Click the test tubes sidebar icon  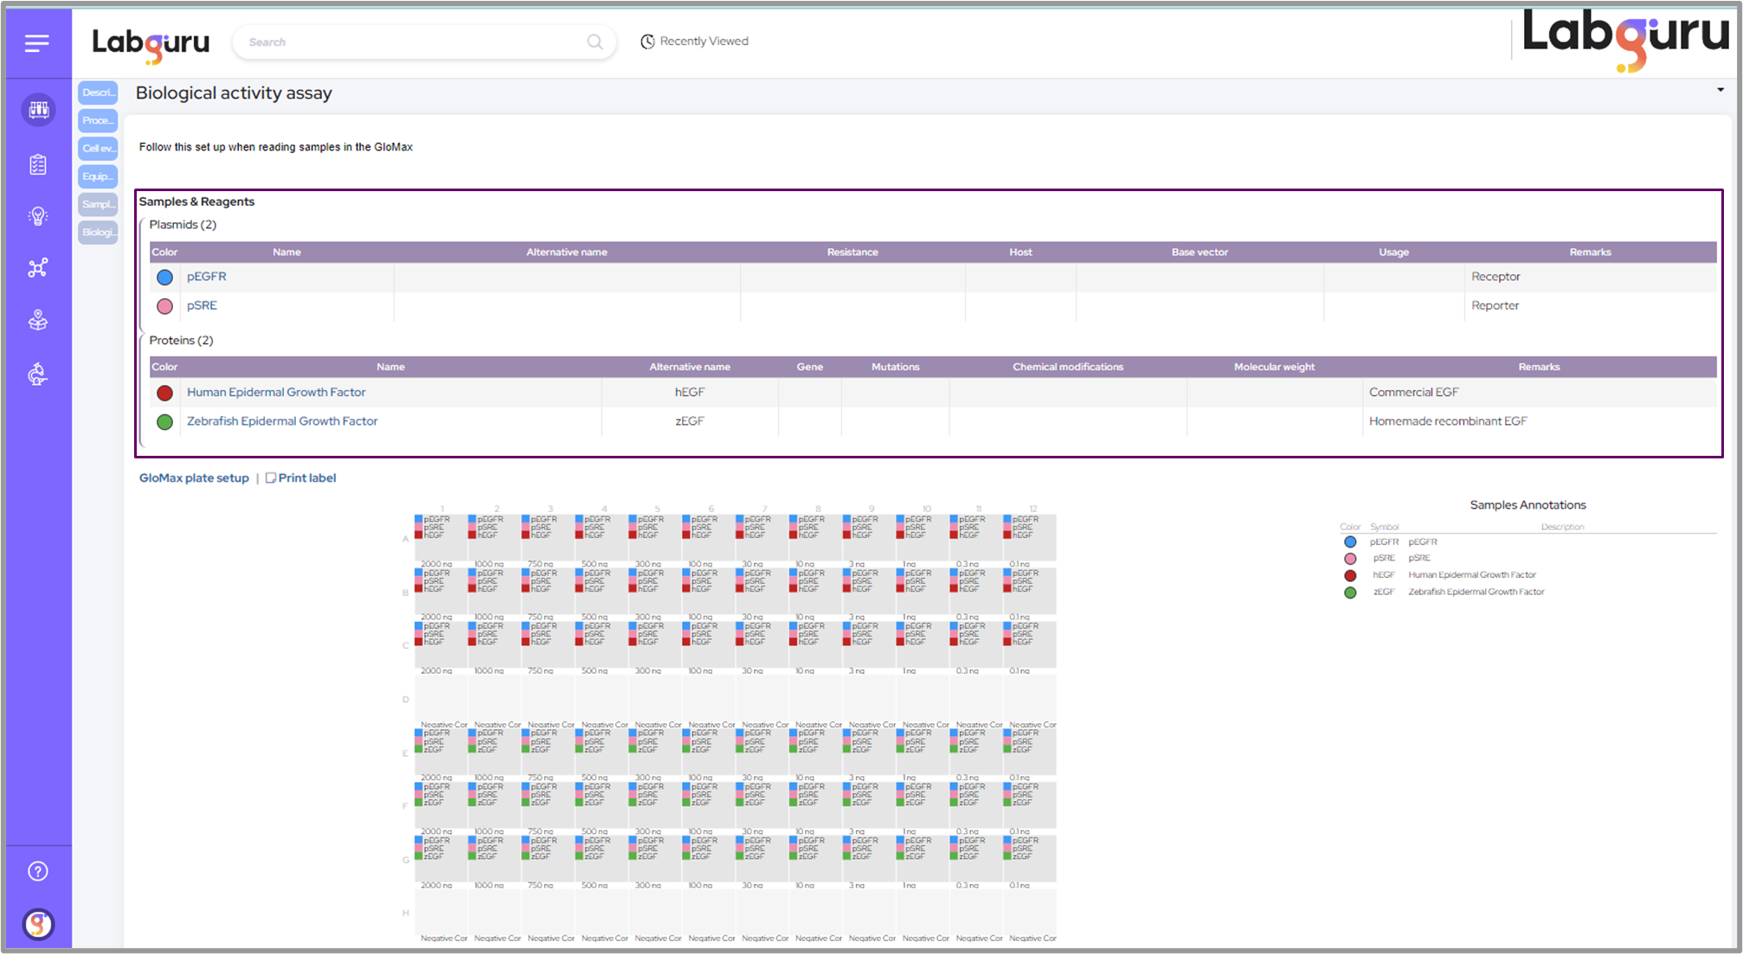click(x=38, y=110)
